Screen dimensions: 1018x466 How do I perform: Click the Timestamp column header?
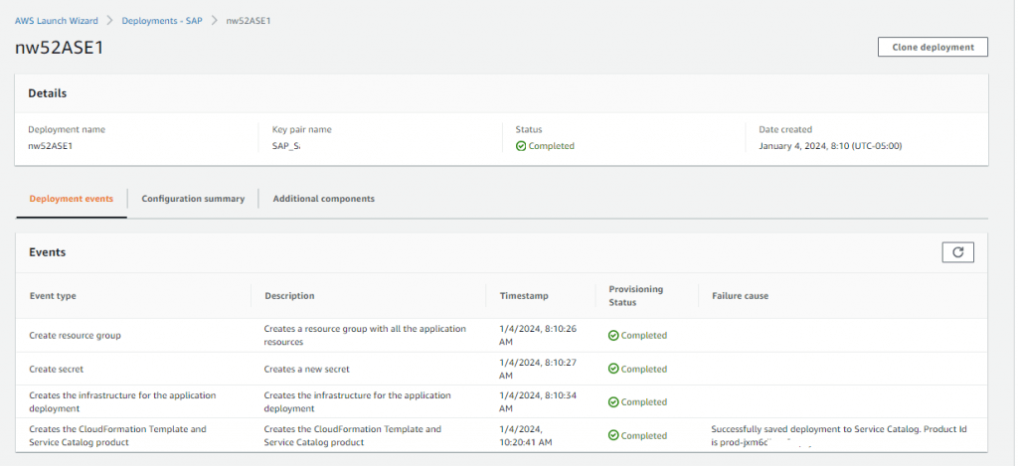[524, 296]
